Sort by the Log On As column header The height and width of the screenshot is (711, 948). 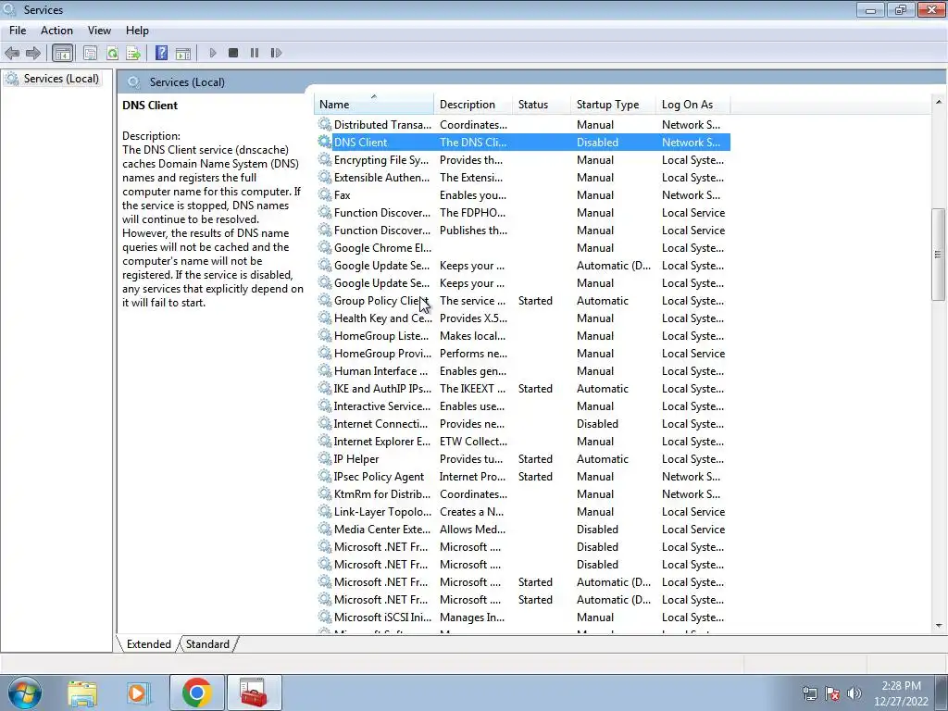coord(692,105)
